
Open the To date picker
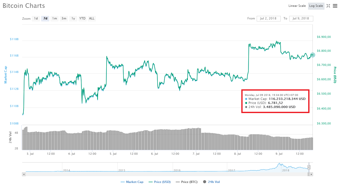click(x=301, y=18)
